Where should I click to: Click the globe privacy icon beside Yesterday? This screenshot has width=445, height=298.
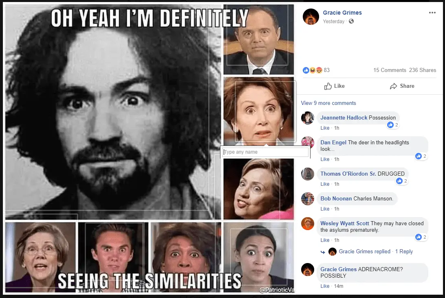[x=351, y=21]
